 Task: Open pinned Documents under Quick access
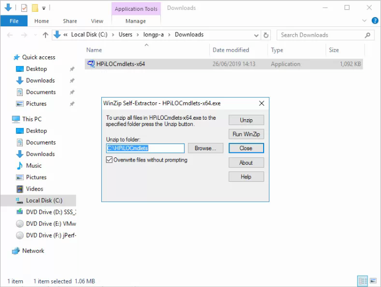[41, 92]
